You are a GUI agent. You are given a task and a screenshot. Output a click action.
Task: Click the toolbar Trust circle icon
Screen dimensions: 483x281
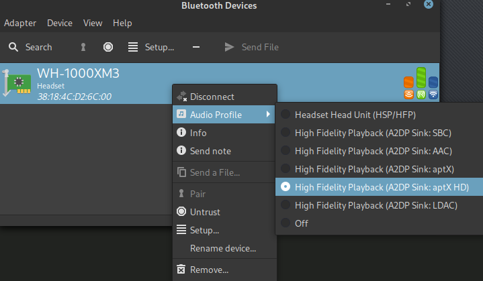click(x=108, y=47)
